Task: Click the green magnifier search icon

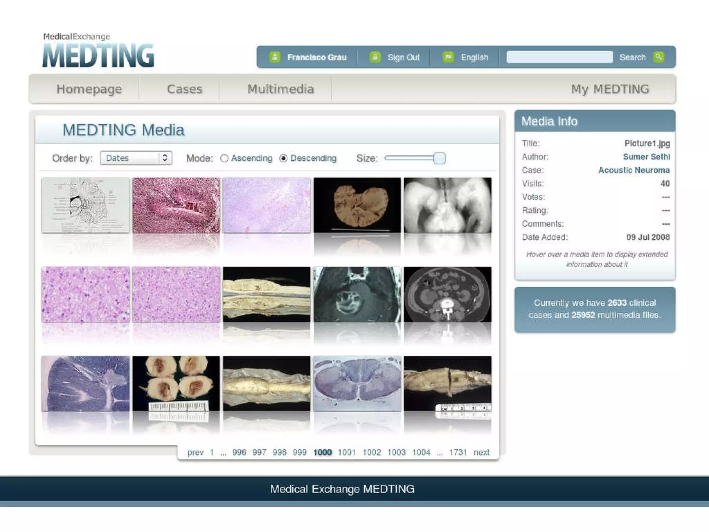Action: pyautogui.click(x=658, y=57)
